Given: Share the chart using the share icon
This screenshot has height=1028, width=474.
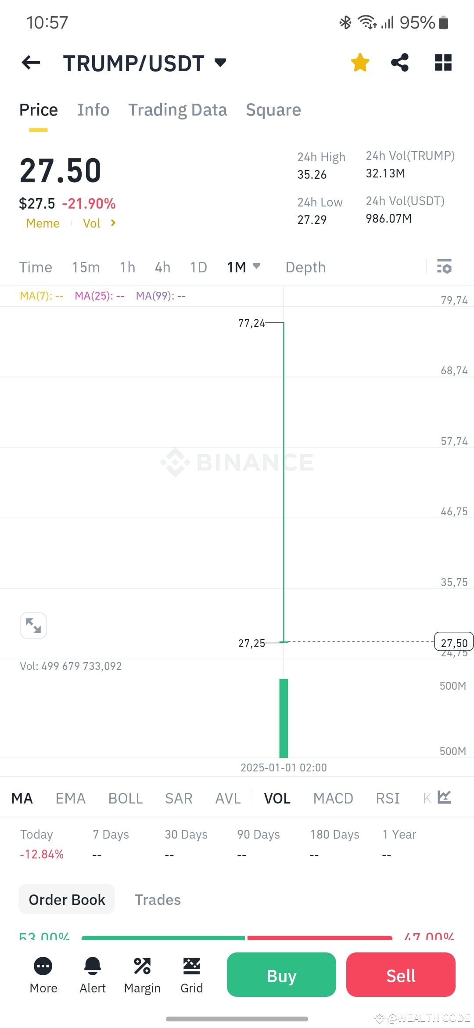Looking at the screenshot, I should coord(400,62).
